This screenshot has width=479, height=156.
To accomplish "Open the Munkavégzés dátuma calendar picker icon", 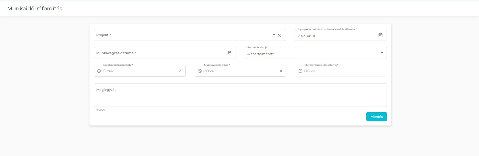I will tap(229, 53).
